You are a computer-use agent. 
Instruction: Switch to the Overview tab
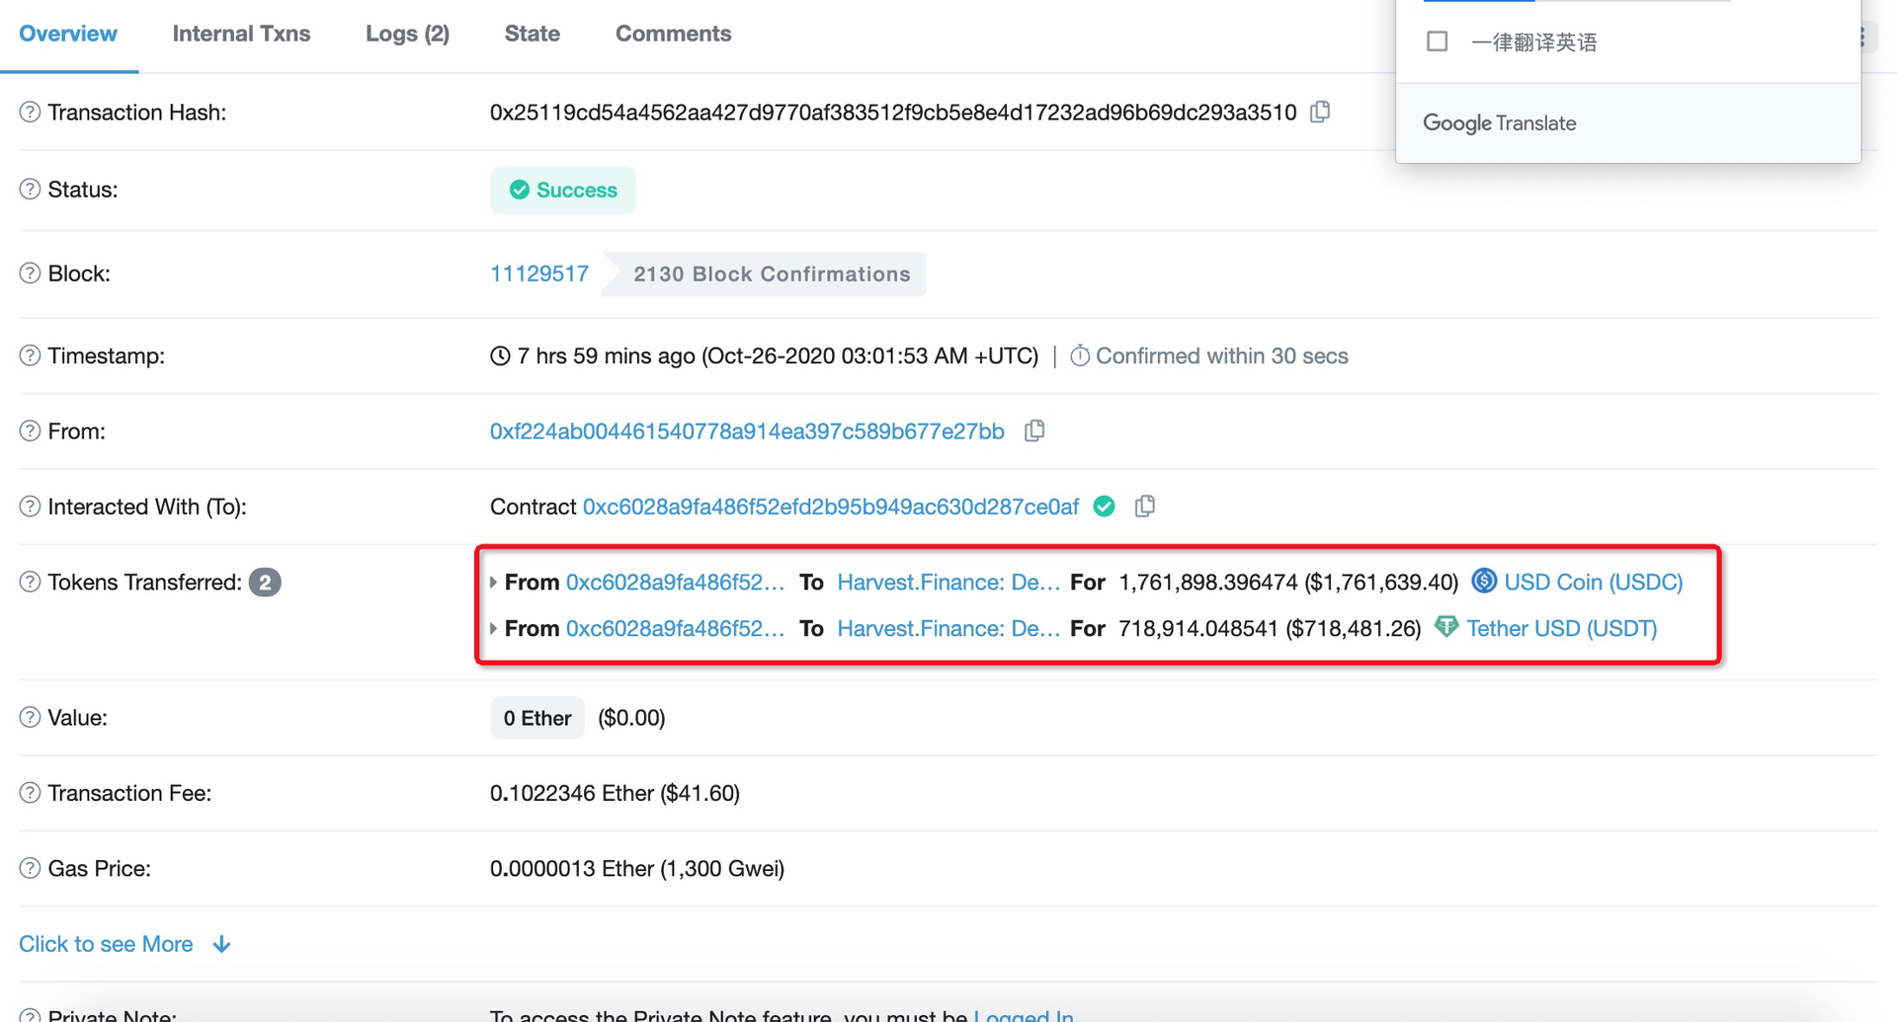pyautogui.click(x=68, y=34)
